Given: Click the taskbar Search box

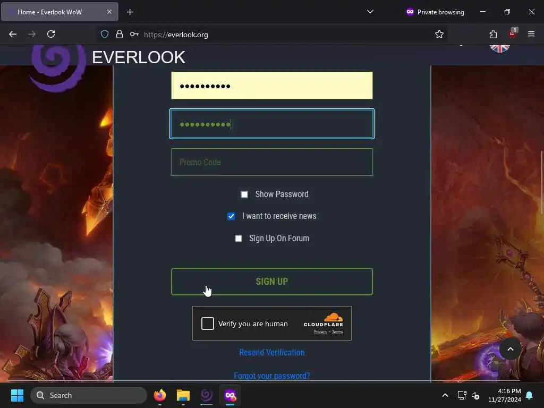Looking at the screenshot, I should coord(89,395).
